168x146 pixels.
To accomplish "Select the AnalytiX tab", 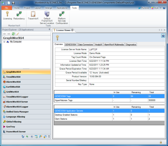I will click(98, 45).
